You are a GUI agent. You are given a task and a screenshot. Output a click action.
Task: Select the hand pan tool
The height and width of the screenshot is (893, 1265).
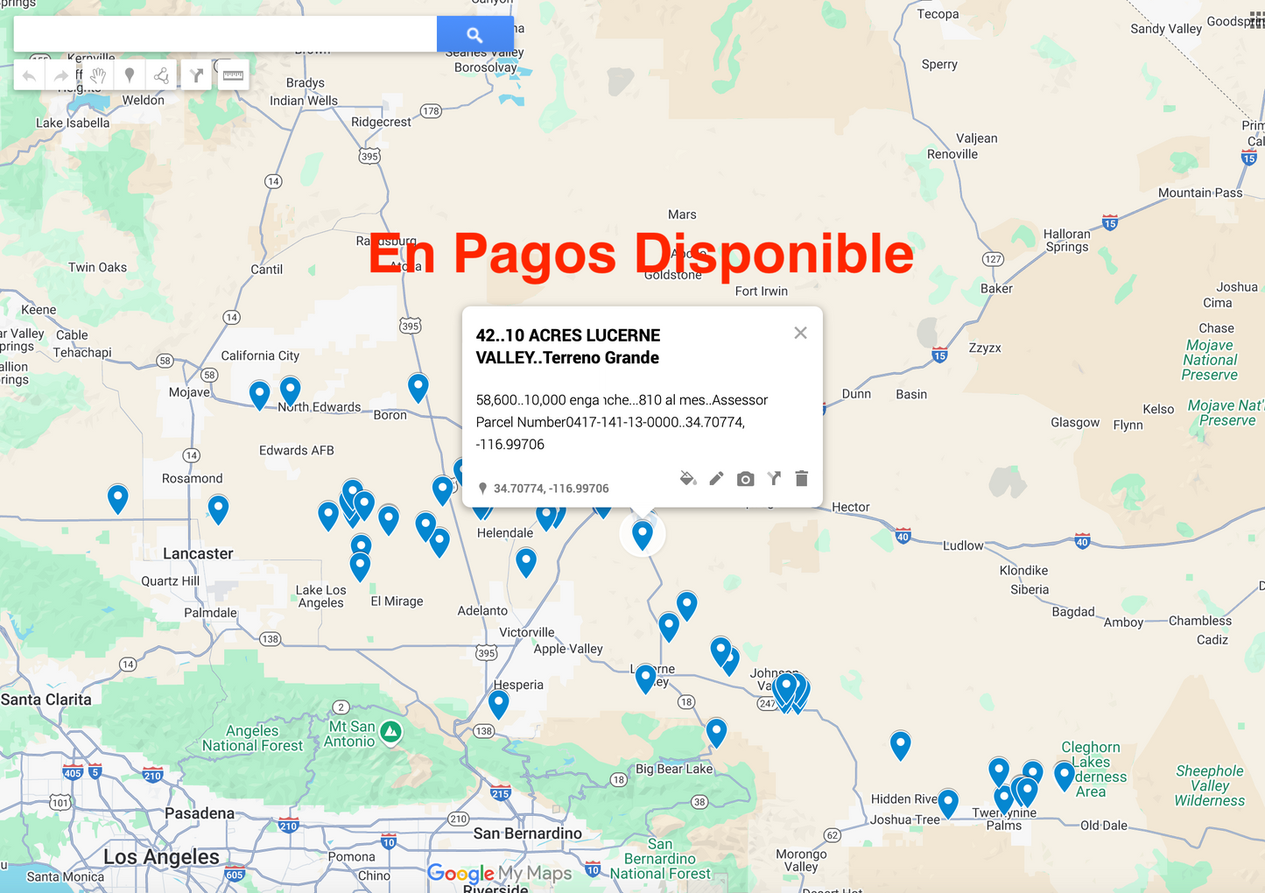click(x=97, y=76)
